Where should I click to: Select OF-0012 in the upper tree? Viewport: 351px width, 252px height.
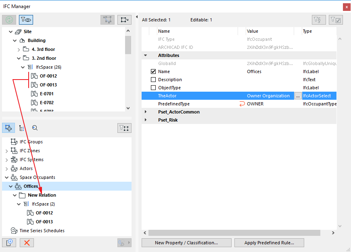(48, 76)
